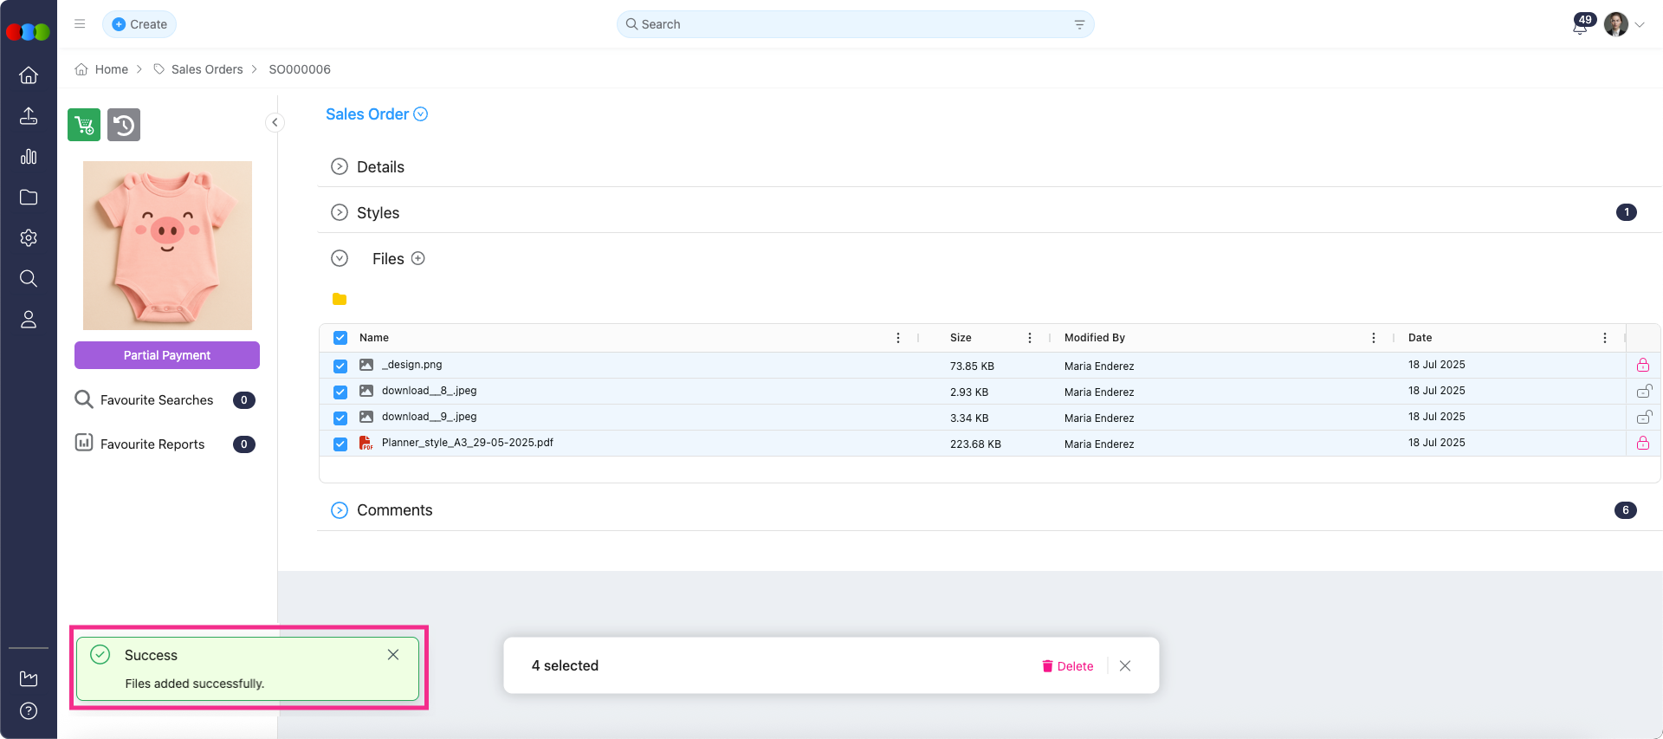This screenshot has width=1663, height=739.
Task: Click Delete for selected files
Action: click(x=1067, y=666)
